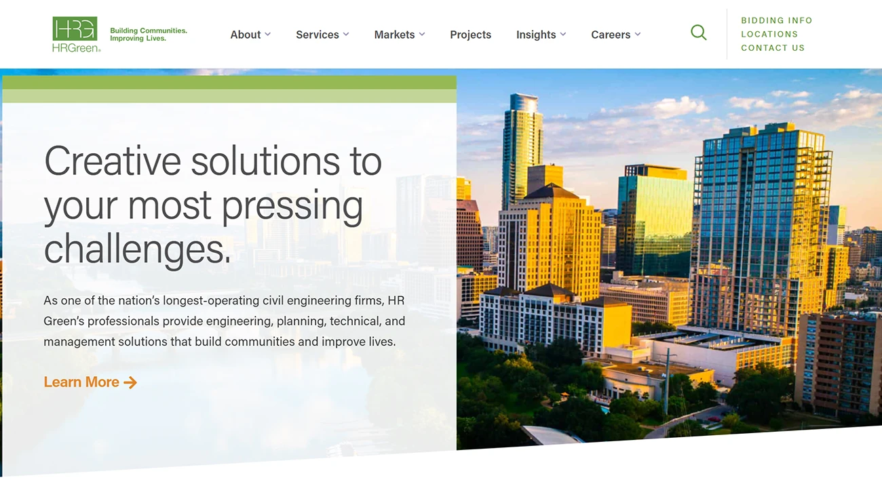Click the HR Green logo

[x=76, y=34]
